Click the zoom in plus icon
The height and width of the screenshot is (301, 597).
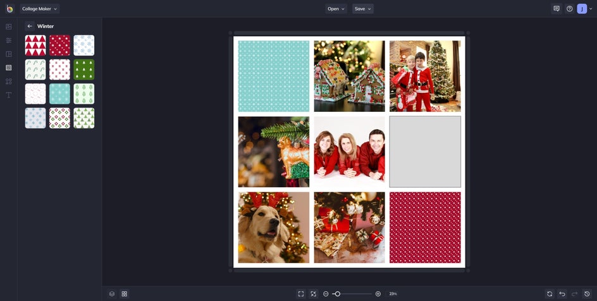(x=378, y=294)
